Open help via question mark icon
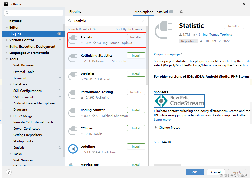This screenshot has width=252, height=180. pyautogui.click(x=9, y=172)
